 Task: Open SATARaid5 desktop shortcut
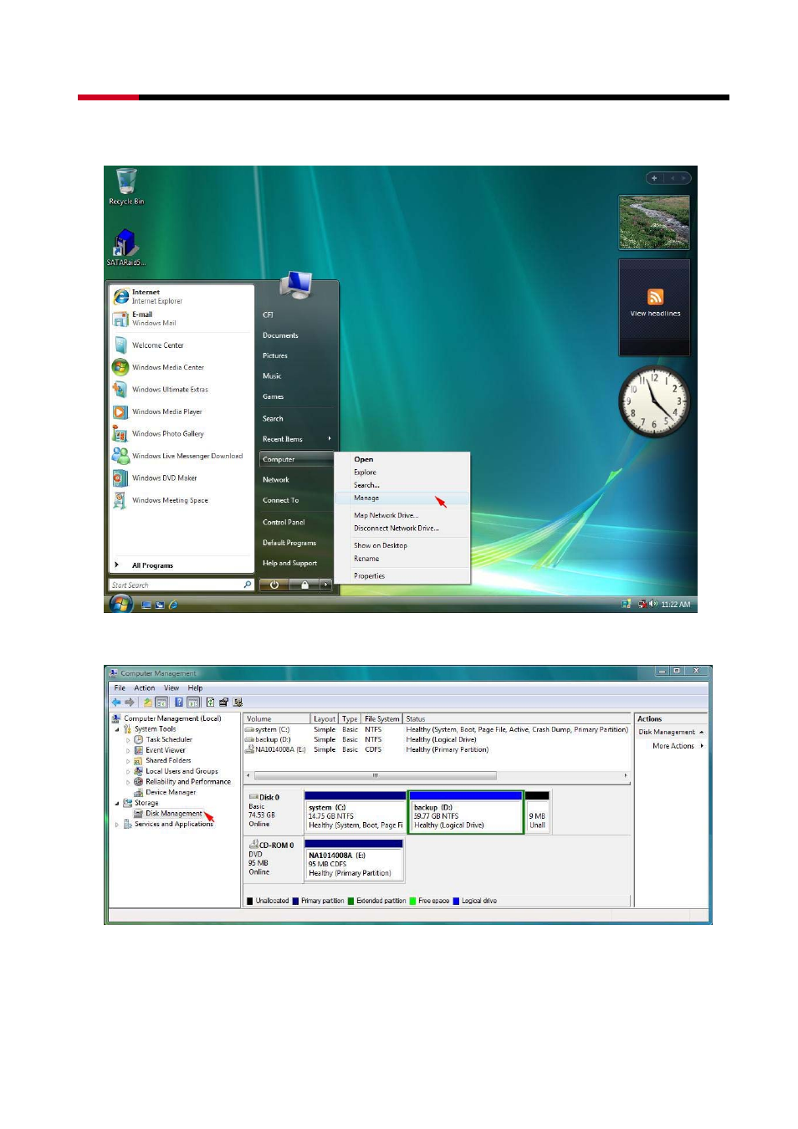pyautogui.click(x=125, y=248)
